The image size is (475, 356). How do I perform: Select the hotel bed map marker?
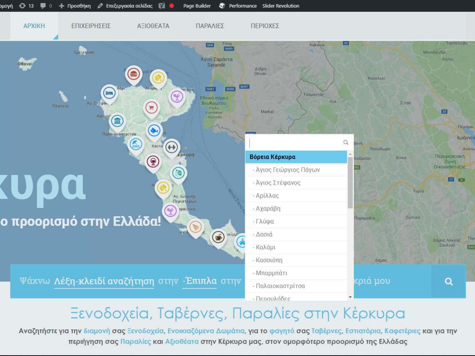109,94
